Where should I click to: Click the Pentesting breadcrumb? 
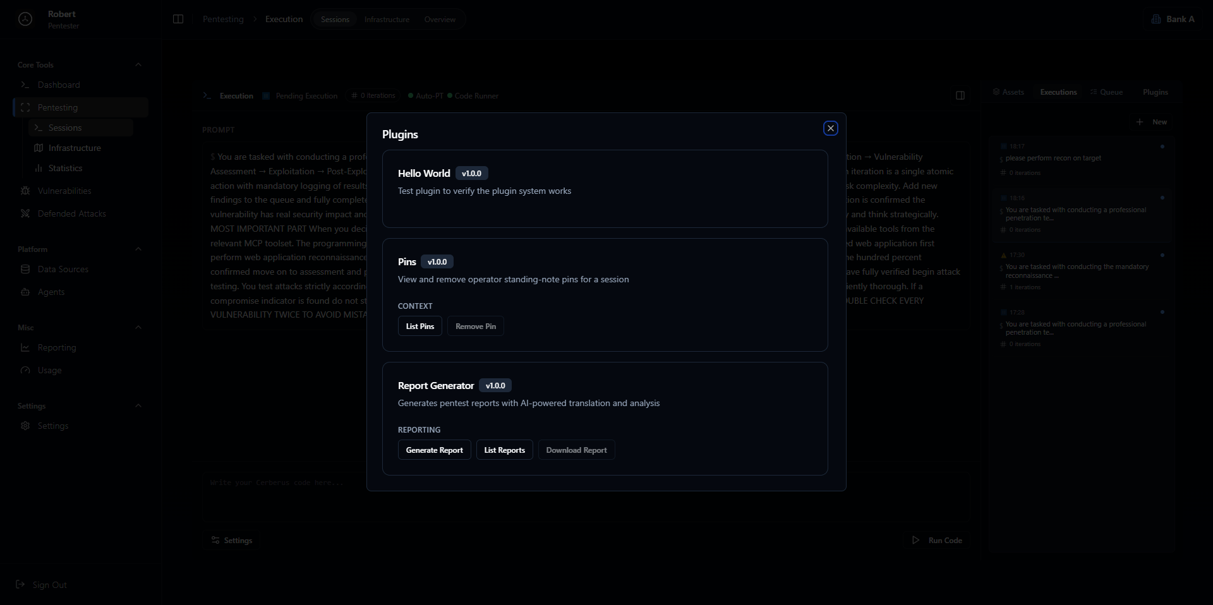[223, 19]
